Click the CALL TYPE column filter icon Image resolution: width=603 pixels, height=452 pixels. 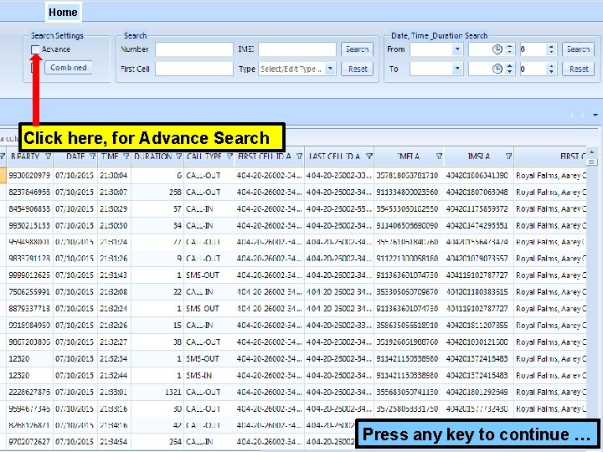tap(229, 157)
